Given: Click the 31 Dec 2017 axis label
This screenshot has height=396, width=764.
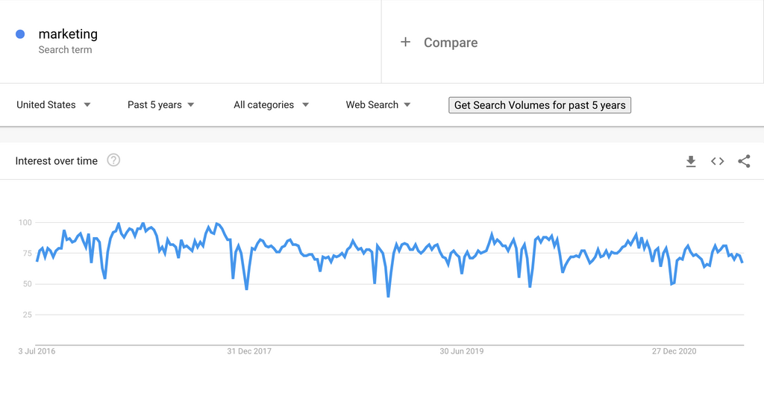Looking at the screenshot, I should click(x=249, y=351).
